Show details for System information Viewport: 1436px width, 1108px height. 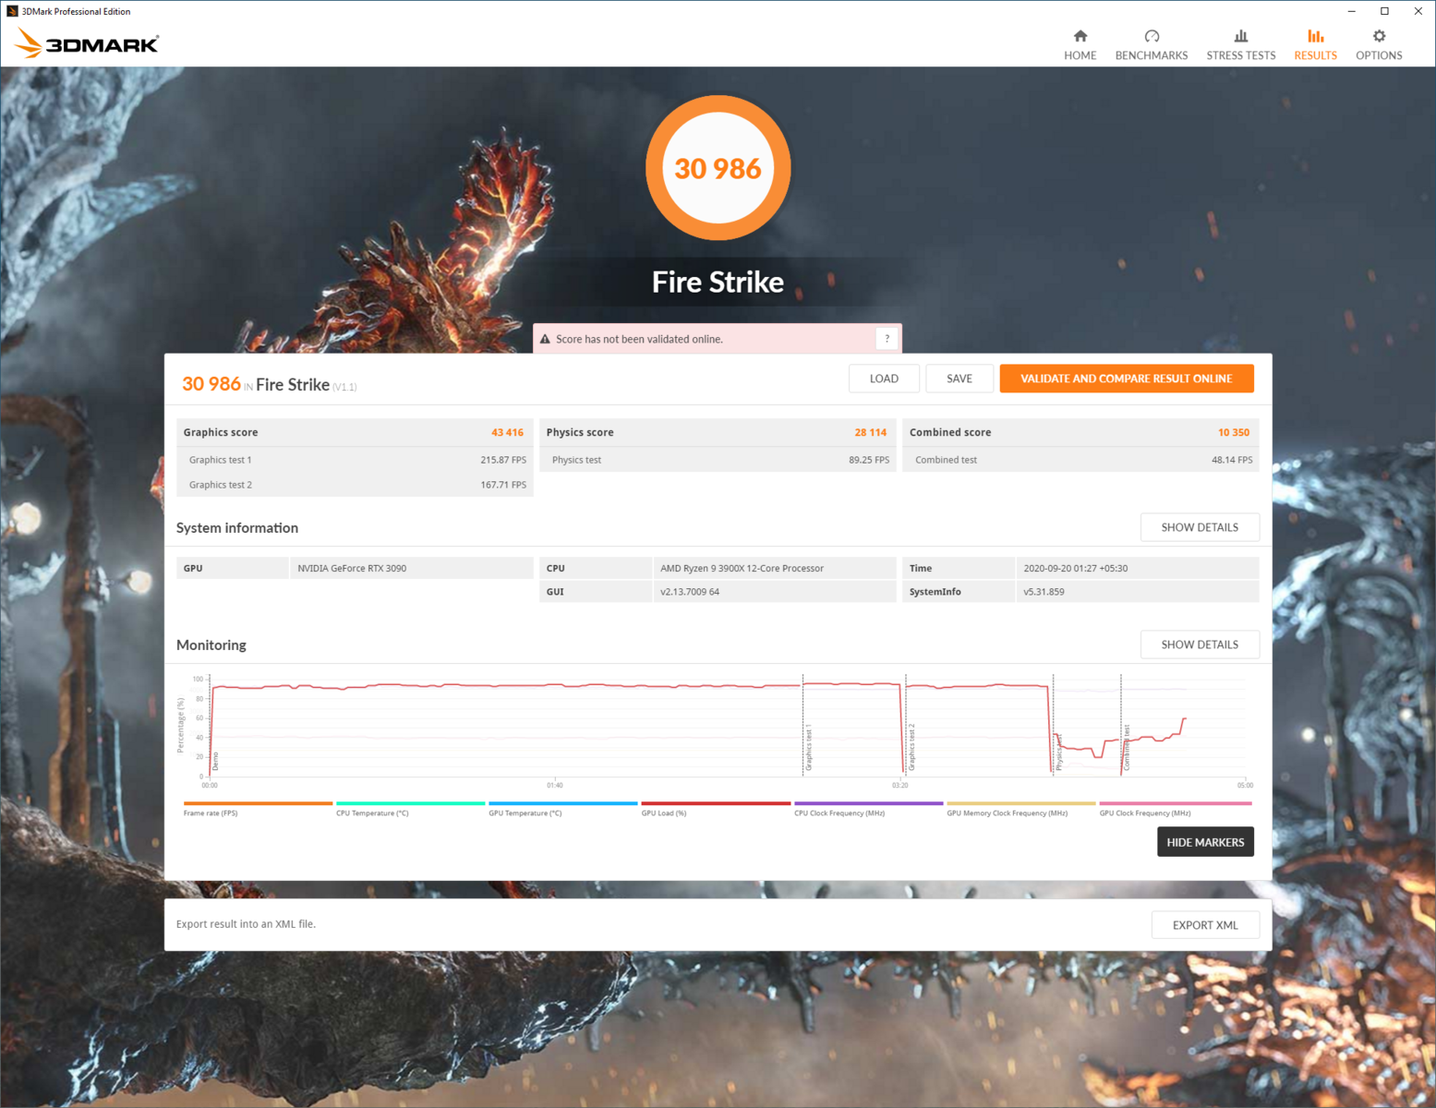click(1200, 527)
